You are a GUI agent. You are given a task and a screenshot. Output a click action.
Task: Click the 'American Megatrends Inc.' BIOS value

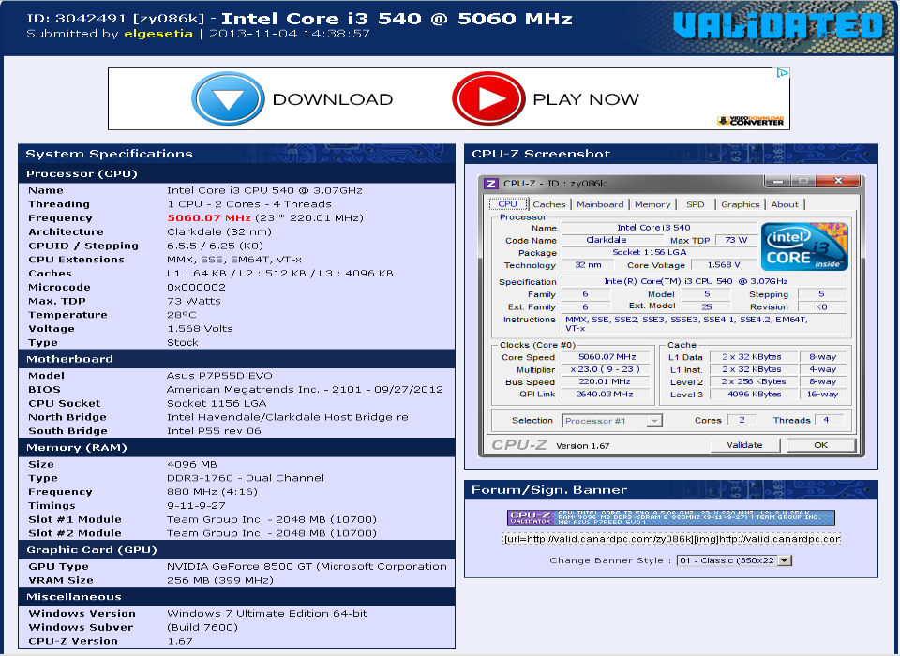tap(305, 389)
